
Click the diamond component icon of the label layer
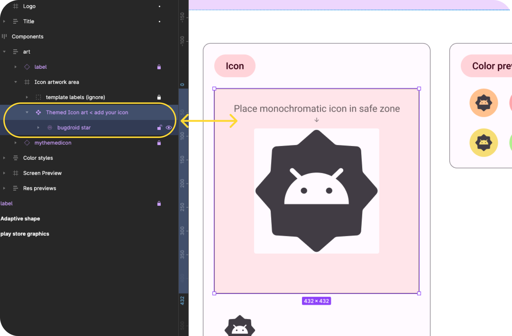[27, 67]
